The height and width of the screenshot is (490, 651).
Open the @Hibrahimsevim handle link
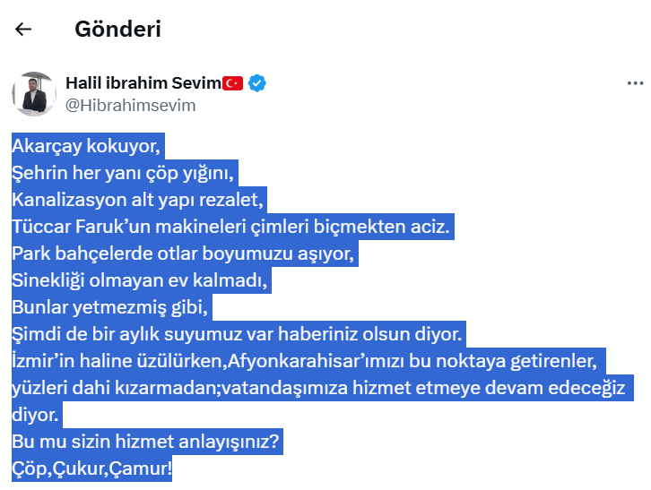pos(130,106)
